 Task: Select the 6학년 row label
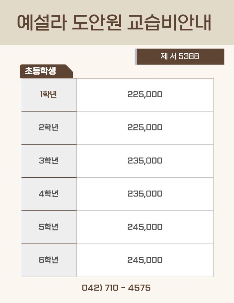pos(49,260)
